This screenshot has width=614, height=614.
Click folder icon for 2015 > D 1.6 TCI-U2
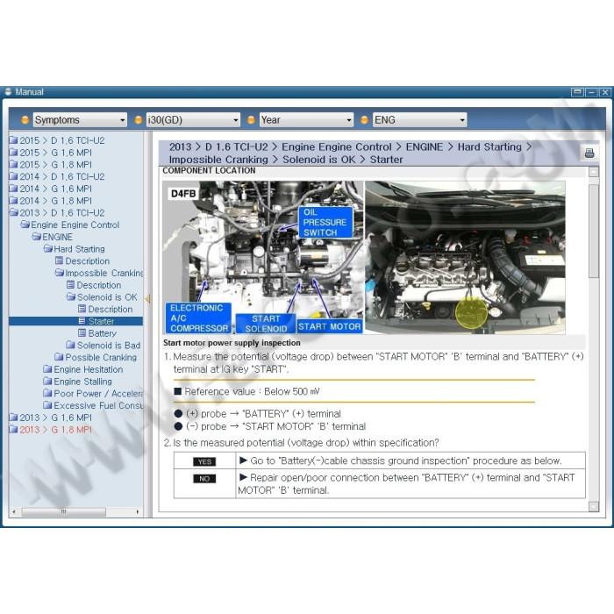pos(13,140)
